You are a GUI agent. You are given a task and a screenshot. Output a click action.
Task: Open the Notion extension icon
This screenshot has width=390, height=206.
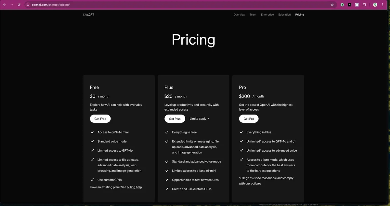[349, 5]
